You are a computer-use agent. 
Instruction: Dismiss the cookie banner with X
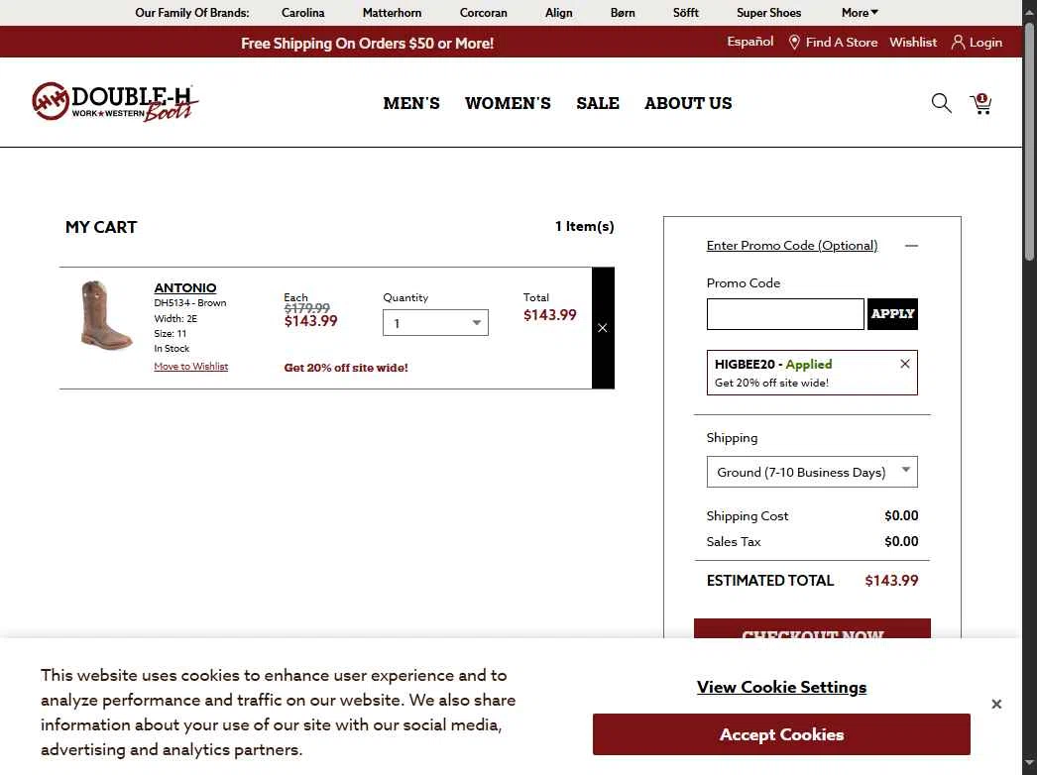(x=996, y=705)
